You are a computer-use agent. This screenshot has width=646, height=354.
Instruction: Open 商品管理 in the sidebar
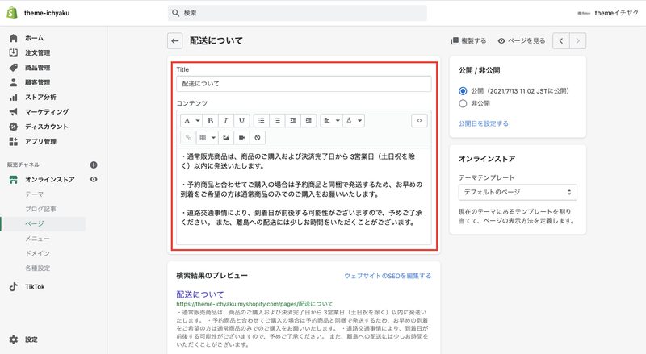coord(37,68)
